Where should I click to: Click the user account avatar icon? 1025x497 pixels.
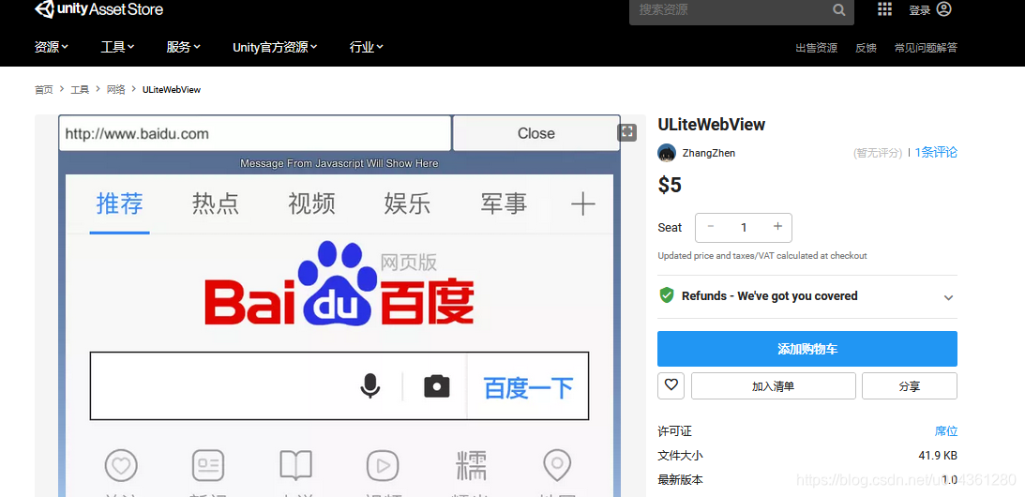[x=944, y=9]
